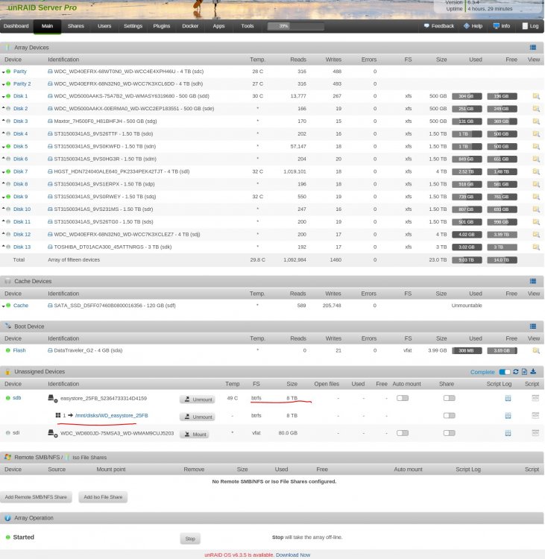Image resolution: width=545 pixels, height=559 pixels.
Task: Toggle Share for WD_easystore partition
Action: pyautogui.click(x=450, y=416)
